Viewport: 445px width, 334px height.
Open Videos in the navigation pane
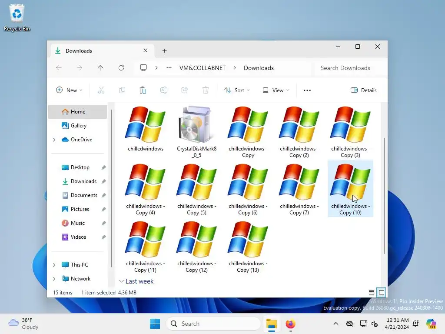point(77,237)
